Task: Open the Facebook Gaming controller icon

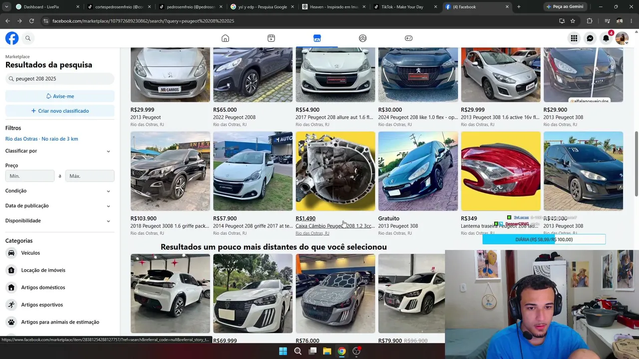Action: [x=408, y=38]
